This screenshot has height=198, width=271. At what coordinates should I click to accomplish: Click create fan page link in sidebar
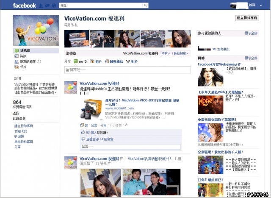(24, 126)
